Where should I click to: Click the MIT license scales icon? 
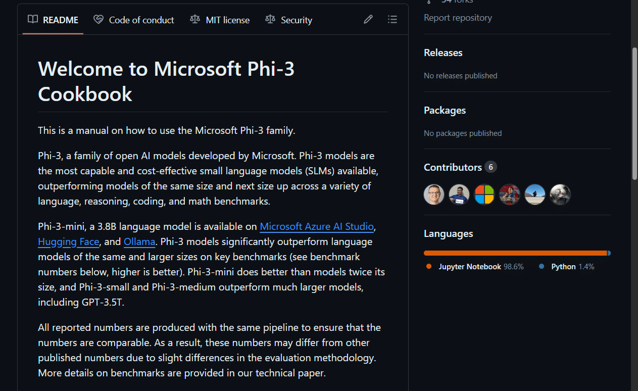coord(195,20)
